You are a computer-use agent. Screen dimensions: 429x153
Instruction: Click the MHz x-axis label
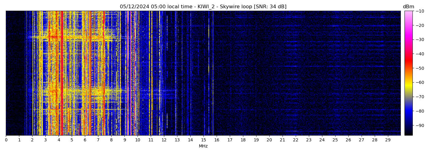coord(203,146)
